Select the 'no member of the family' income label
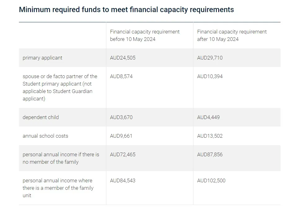292x209 pixels. (x=61, y=158)
